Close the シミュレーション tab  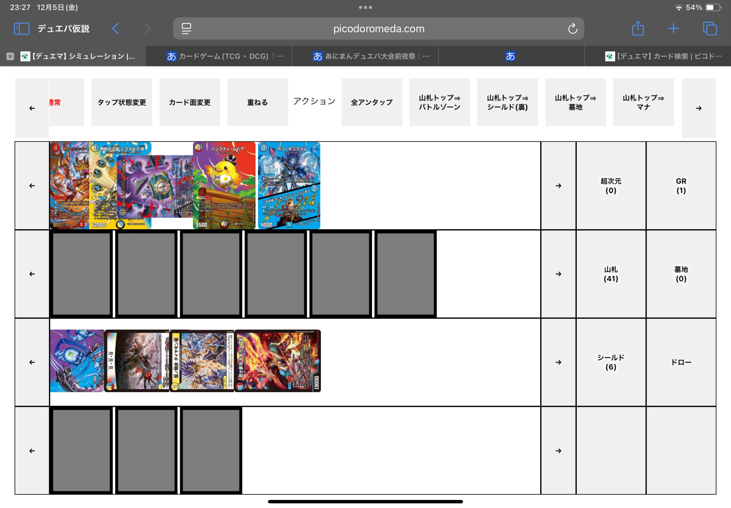10,56
